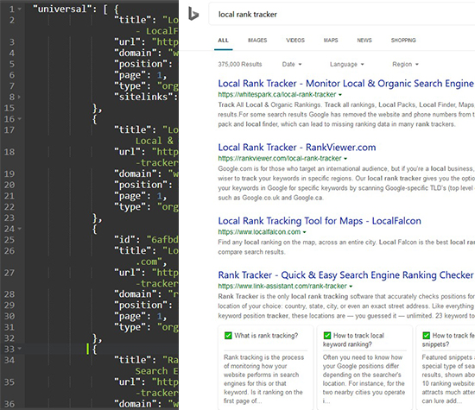Click the 'How to track fe... snippets?' card checkmark
The width and height of the screenshot is (475, 410).
point(427,336)
